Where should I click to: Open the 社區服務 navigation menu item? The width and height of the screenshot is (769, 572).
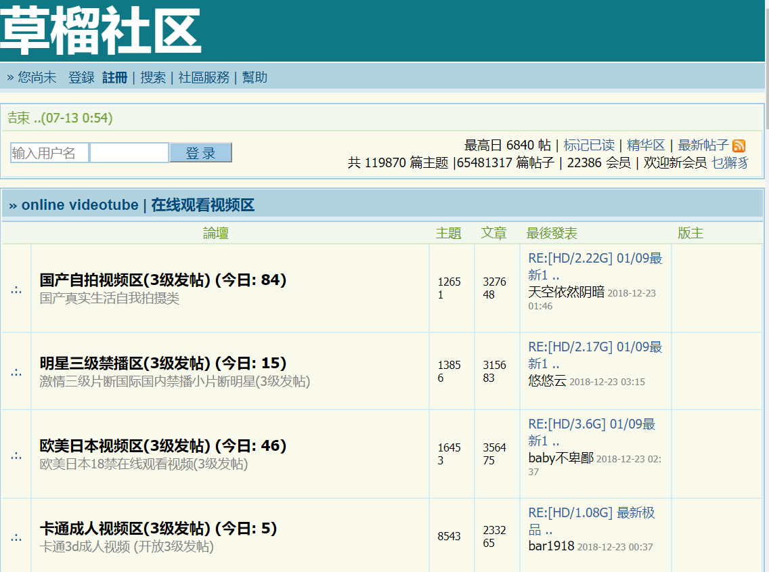point(205,77)
